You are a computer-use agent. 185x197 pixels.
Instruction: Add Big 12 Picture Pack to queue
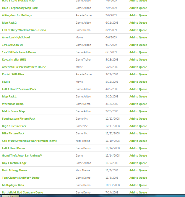[138, 126]
